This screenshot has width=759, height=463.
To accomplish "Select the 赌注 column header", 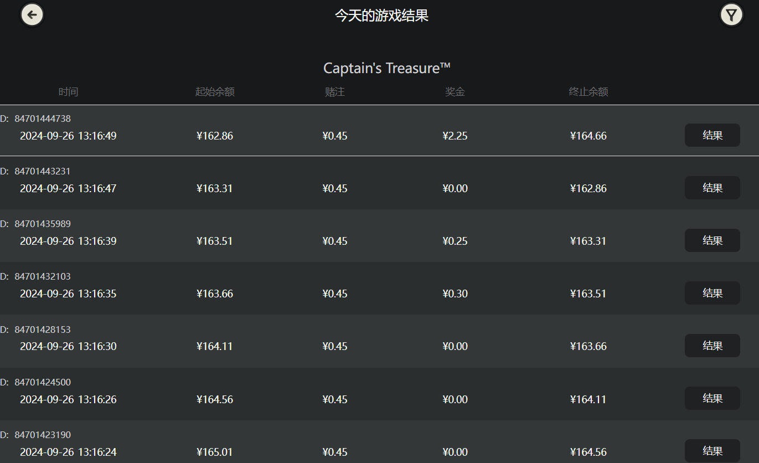I will [x=334, y=92].
